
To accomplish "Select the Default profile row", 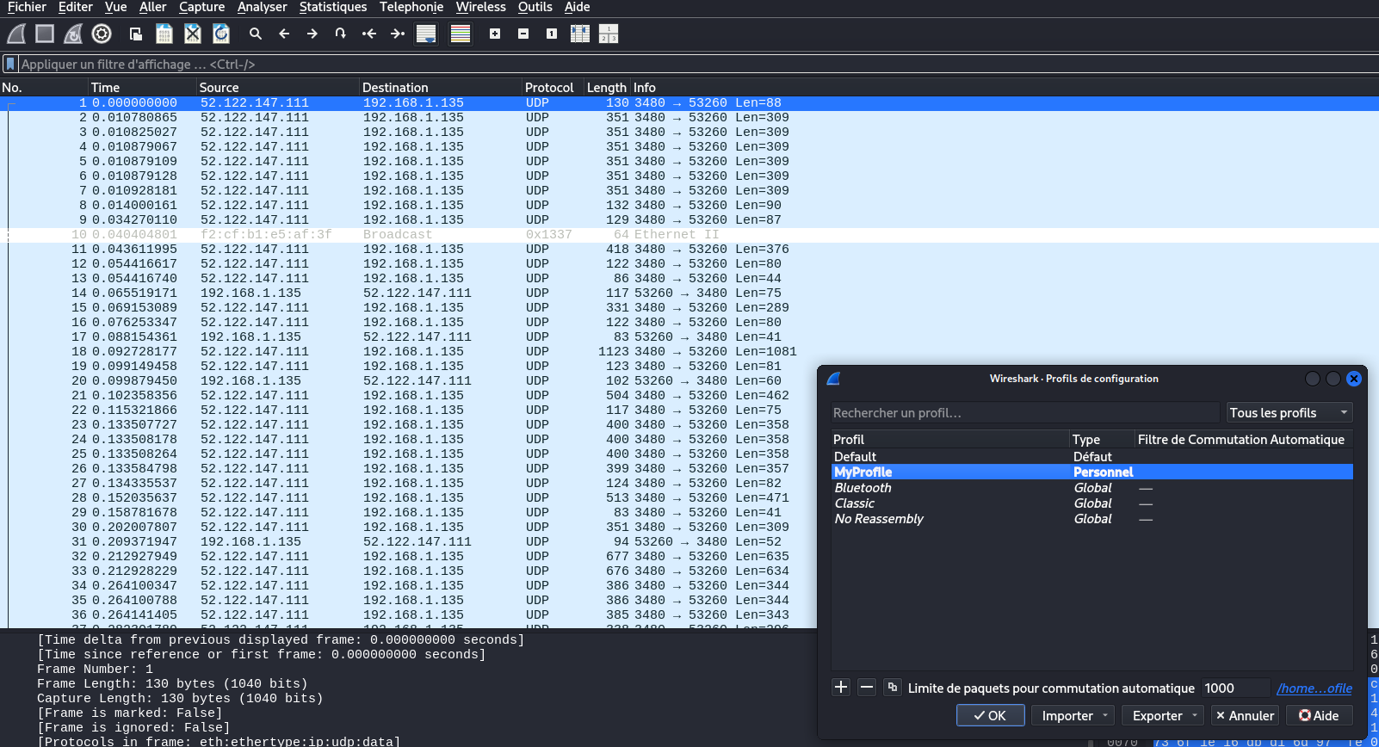I will coord(1091,457).
